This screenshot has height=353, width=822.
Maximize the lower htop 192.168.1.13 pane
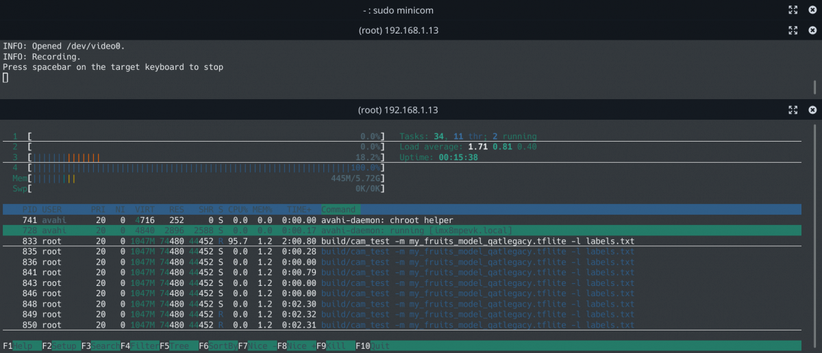pyautogui.click(x=793, y=110)
